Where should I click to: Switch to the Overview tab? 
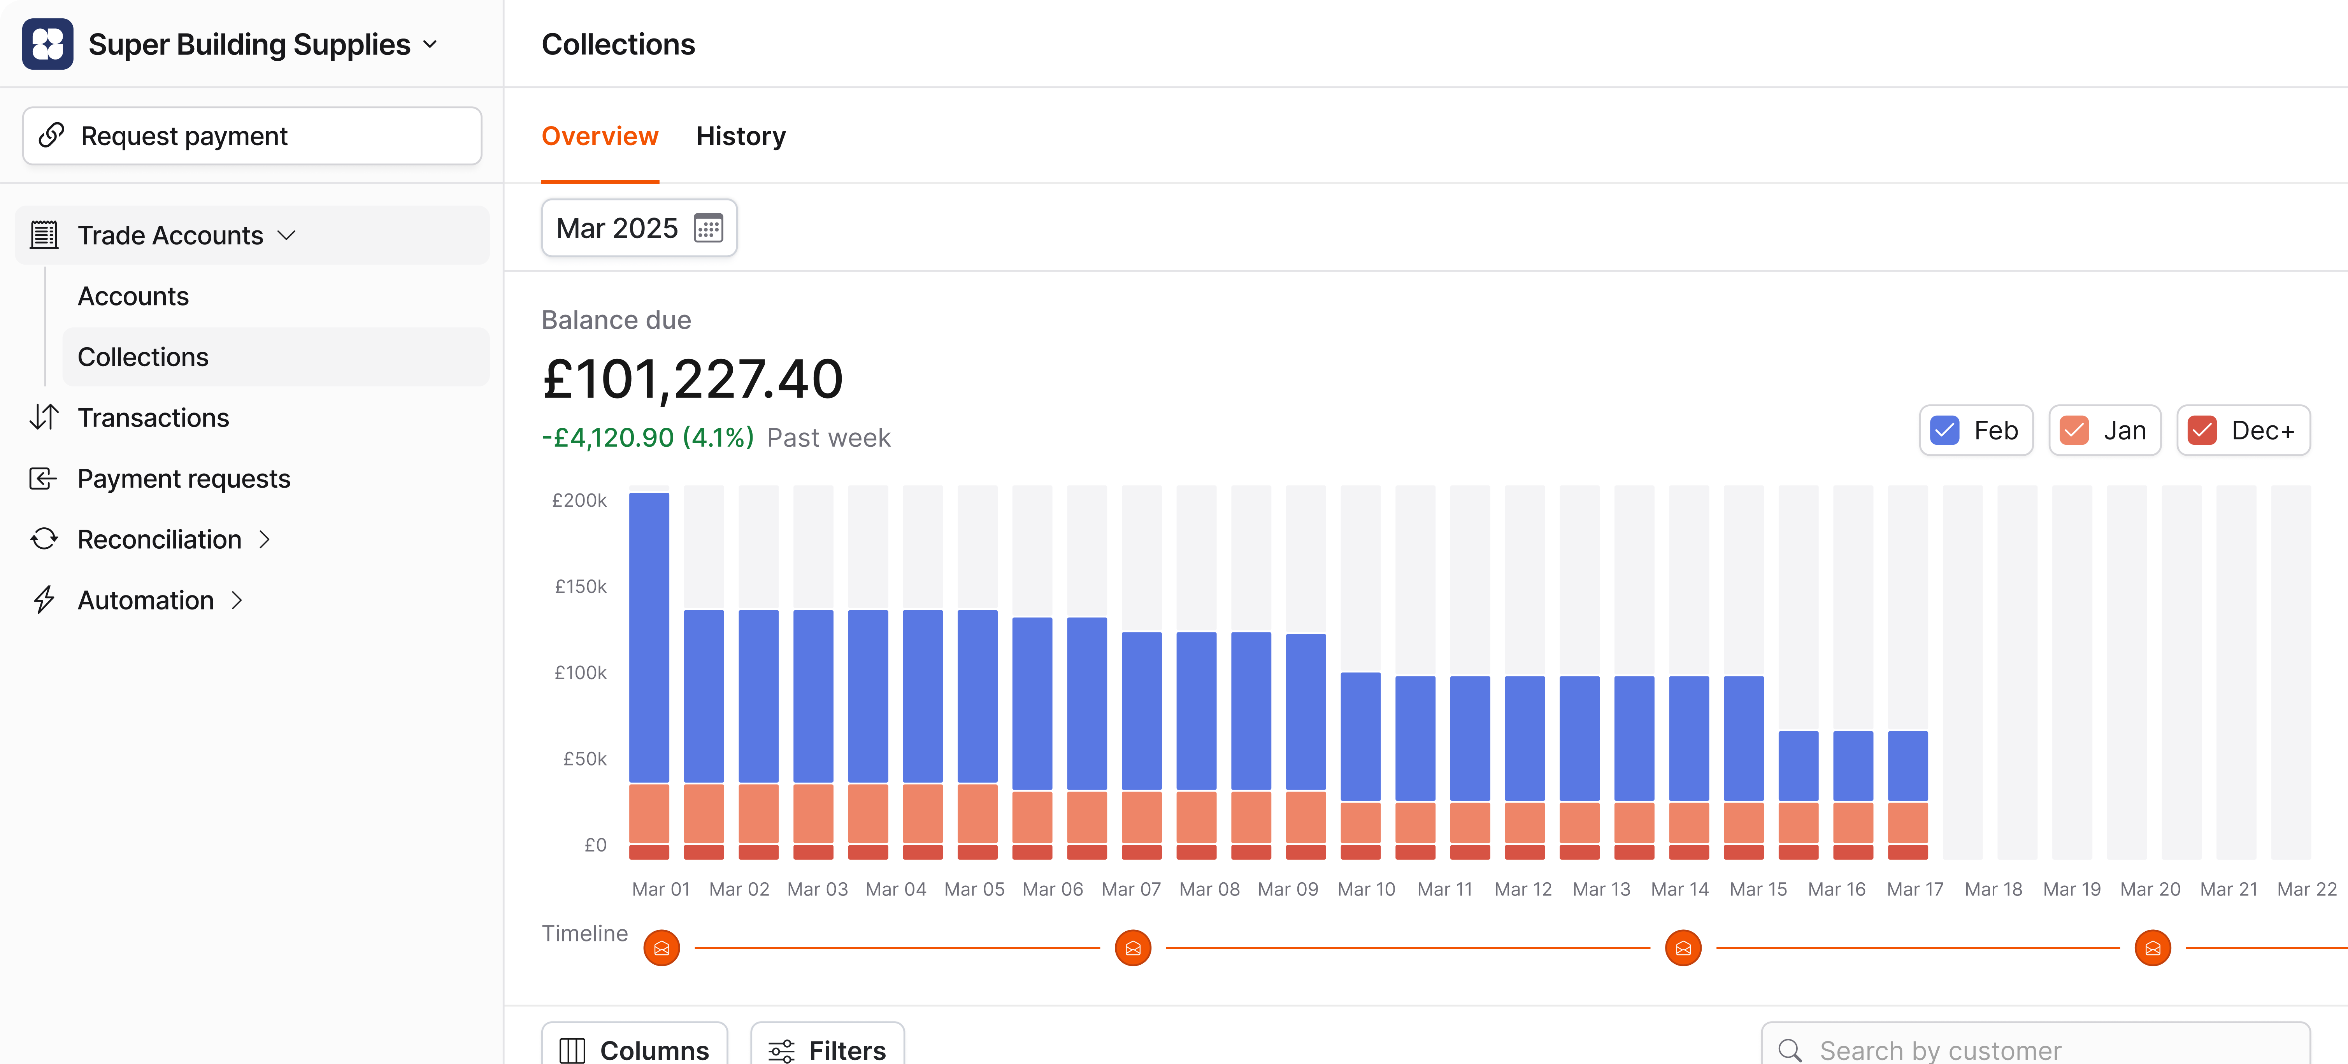[600, 136]
